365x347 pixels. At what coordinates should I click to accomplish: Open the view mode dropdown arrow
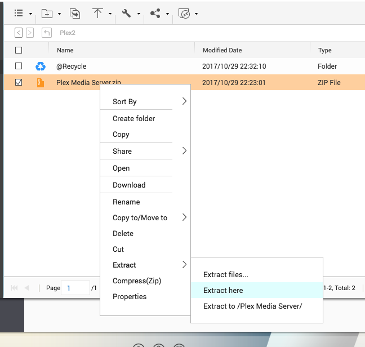(30, 14)
